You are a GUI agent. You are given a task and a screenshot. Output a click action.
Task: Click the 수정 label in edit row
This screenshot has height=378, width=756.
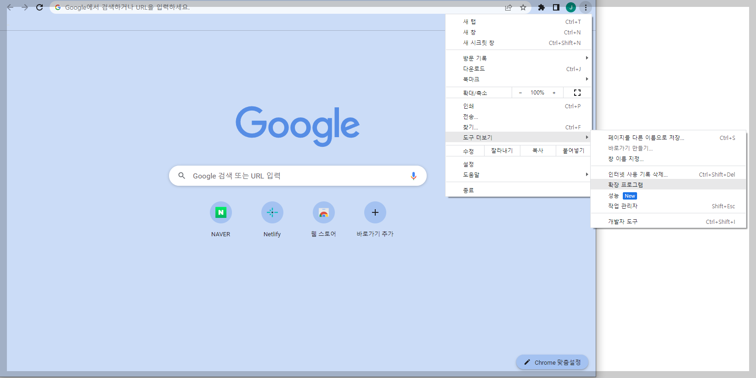click(x=468, y=151)
